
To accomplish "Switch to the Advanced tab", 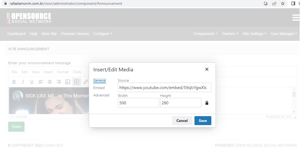I will click(101, 95).
